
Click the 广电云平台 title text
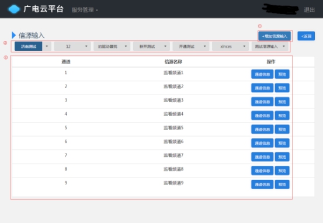[x=43, y=9]
